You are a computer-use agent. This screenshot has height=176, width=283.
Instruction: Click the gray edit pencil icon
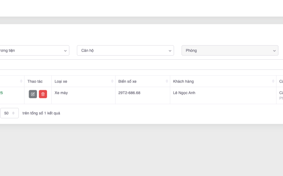tap(33, 94)
